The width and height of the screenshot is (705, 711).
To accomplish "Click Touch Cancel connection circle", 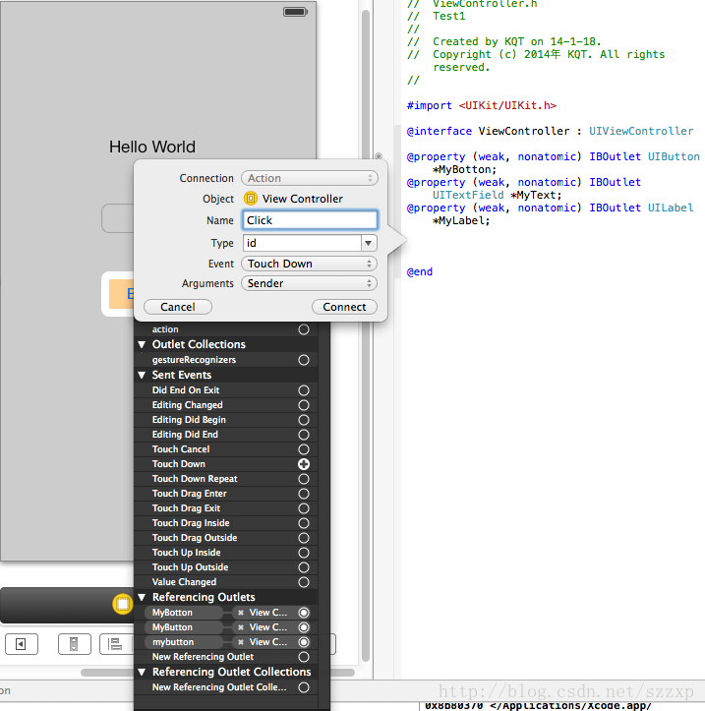I will click(x=304, y=449).
